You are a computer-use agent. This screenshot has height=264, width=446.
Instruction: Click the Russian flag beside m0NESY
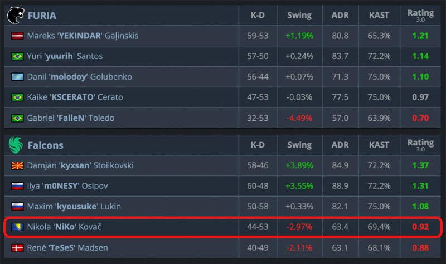pos(17,186)
